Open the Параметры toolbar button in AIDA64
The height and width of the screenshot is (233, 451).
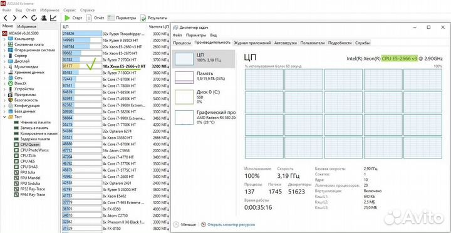[x=122, y=18]
